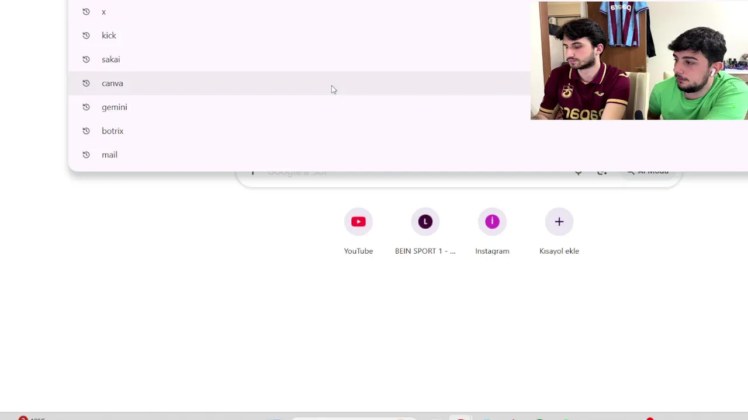Viewport: 748px width, 420px height.
Task: Click history clock icon beside 'sakai'
Action: pyautogui.click(x=86, y=60)
